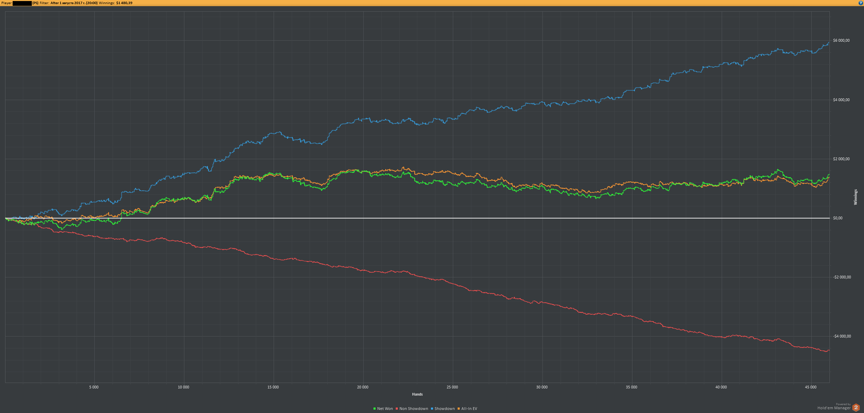Click the $0,00 baseline axis label
This screenshot has height=413, width=864.
click(x=838, y=218)
